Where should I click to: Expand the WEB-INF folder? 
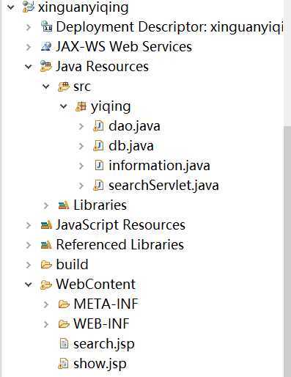pyautogui.click(x=46, y=324)
